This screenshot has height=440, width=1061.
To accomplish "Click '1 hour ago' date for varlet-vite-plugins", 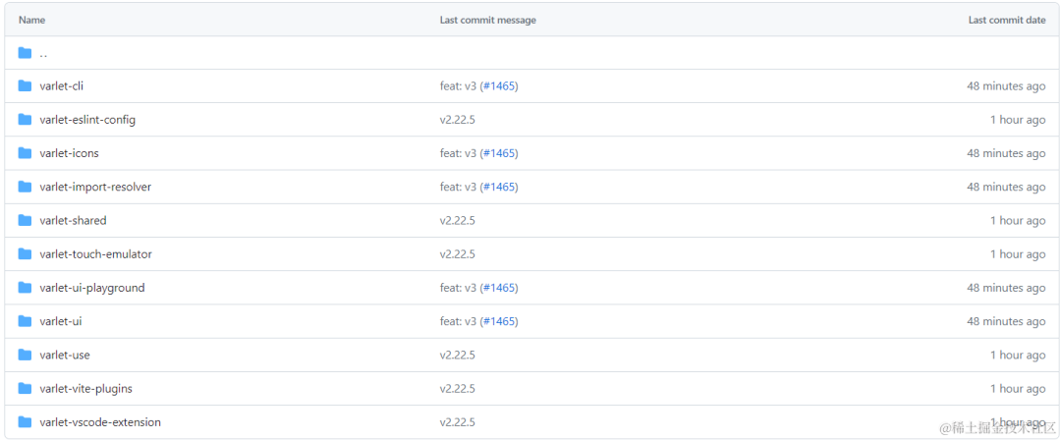I will point(1018,389).
